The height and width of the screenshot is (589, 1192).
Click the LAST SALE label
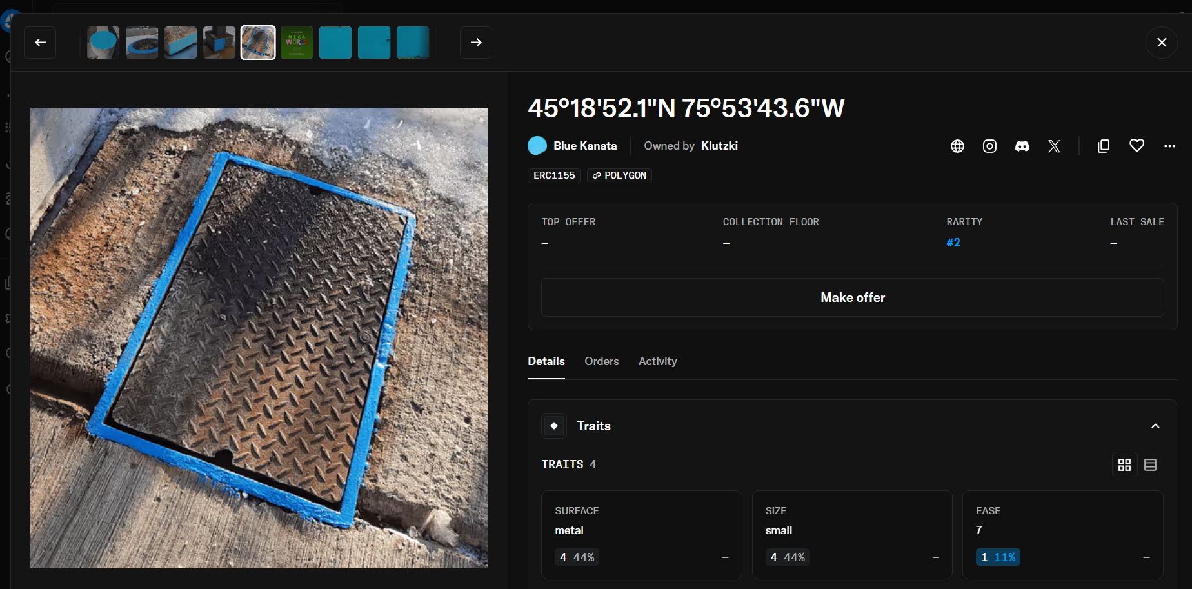coord(1137,222)
